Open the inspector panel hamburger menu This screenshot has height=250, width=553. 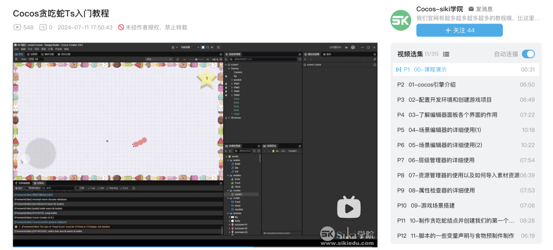point(374,54)
